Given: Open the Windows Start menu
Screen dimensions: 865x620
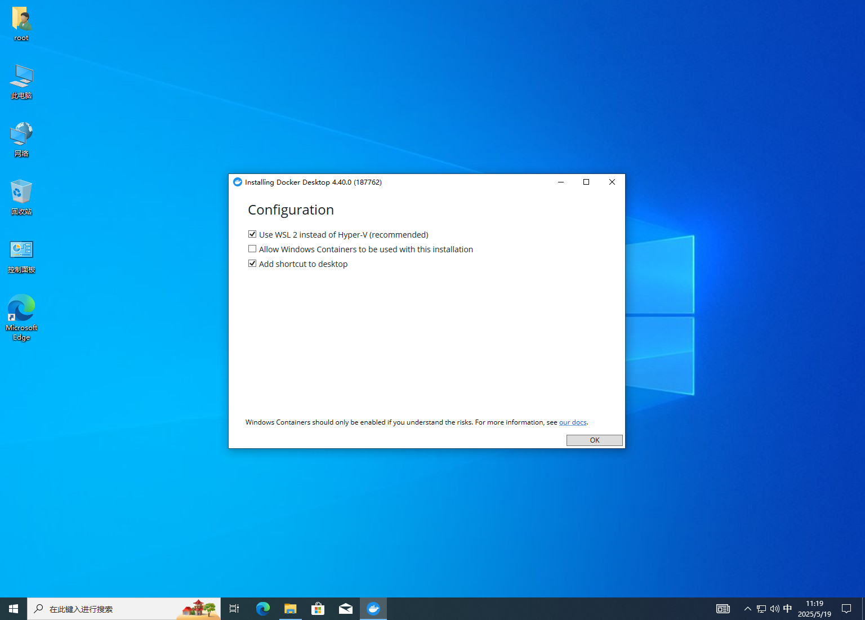Looking at the screenshot, I should (14, 609).
